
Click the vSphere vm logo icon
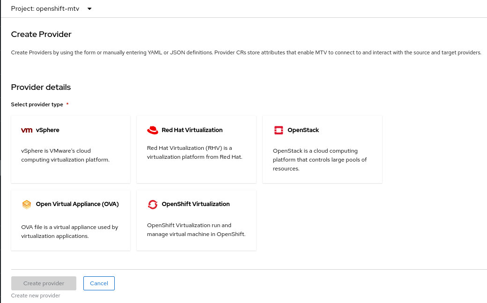tap(27, 130)
